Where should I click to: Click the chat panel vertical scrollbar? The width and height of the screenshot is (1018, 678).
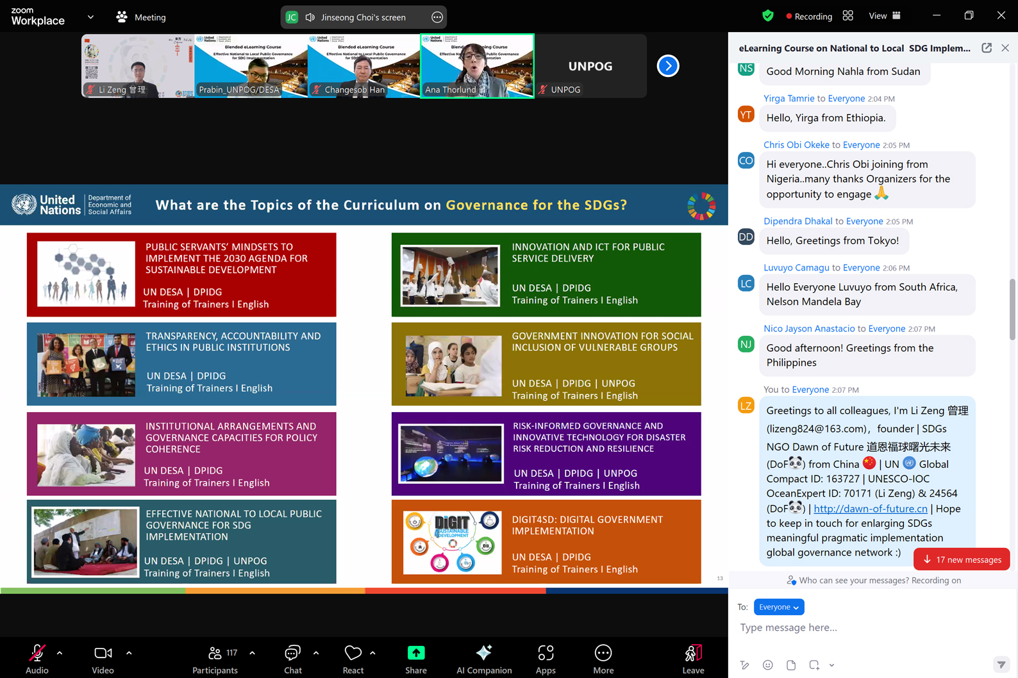1012,310
